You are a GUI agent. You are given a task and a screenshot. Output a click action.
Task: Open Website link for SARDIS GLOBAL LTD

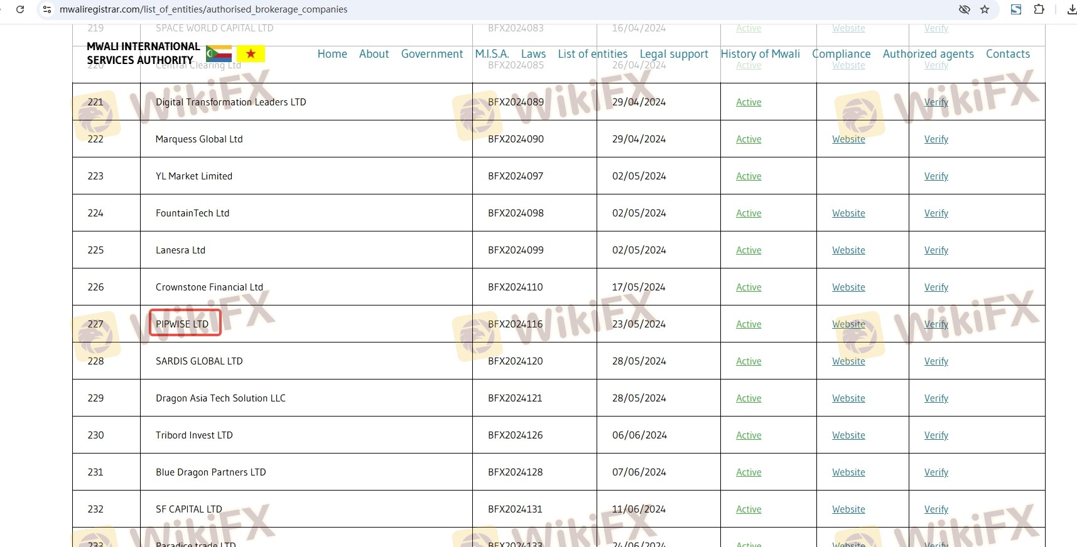(848, 361)
